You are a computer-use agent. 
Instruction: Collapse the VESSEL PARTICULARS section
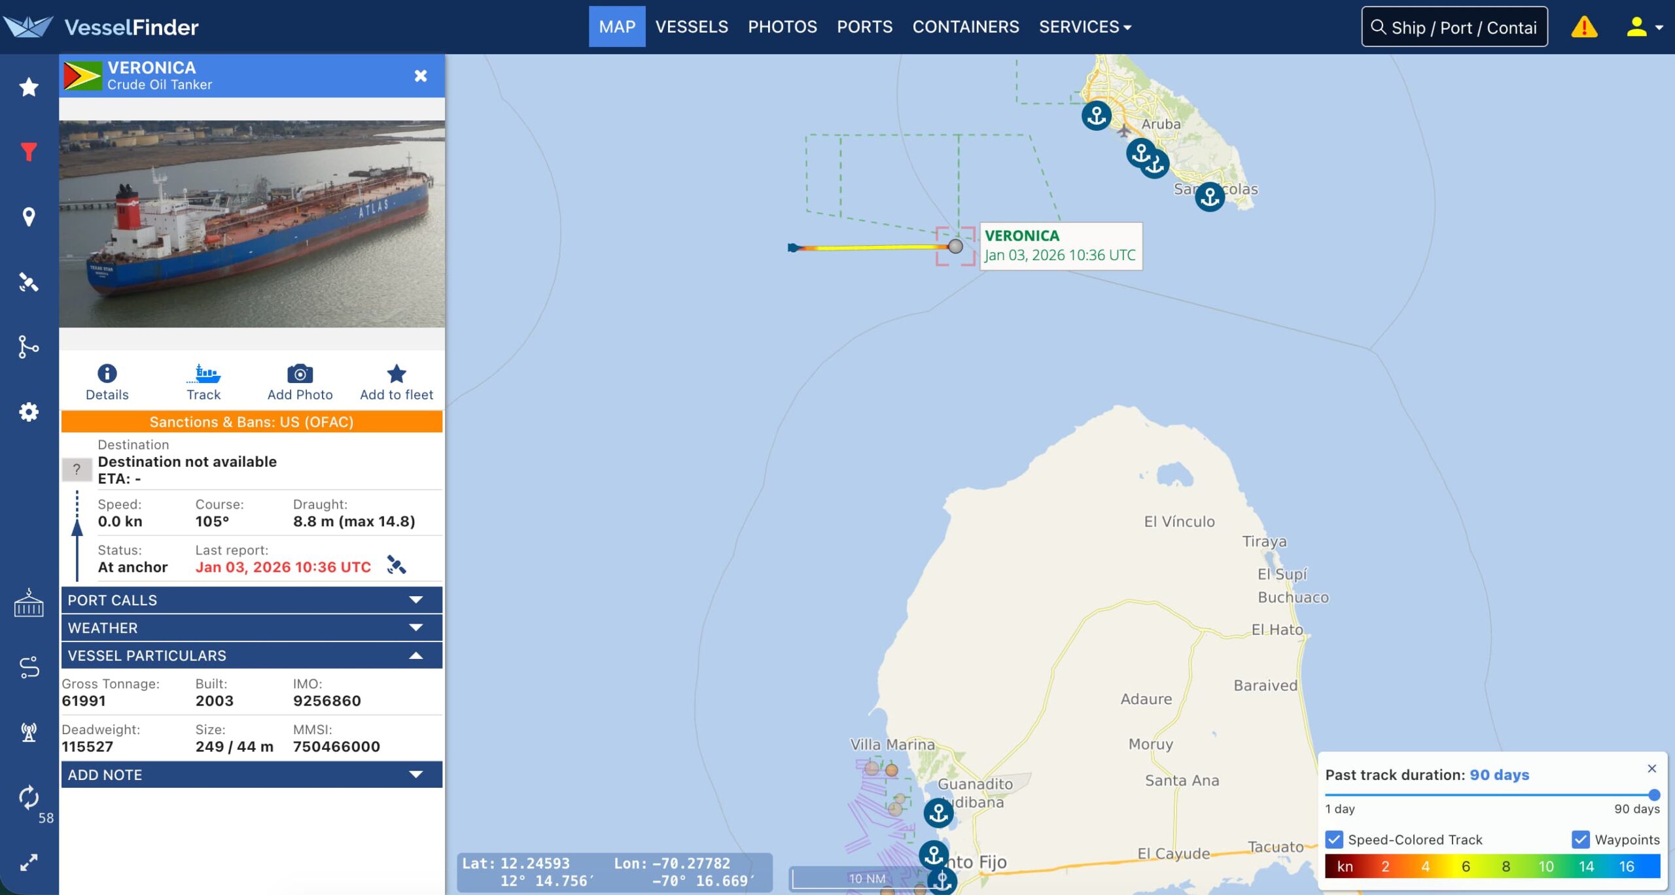tap(252, 655)
